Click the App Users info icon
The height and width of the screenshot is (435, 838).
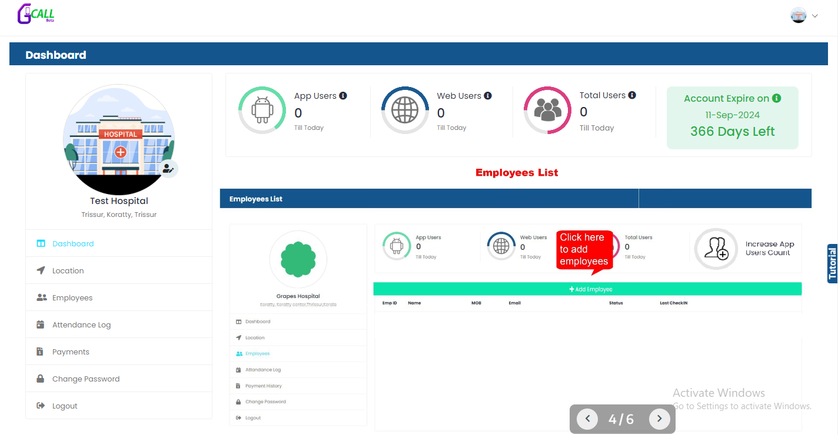coord(343,95)
